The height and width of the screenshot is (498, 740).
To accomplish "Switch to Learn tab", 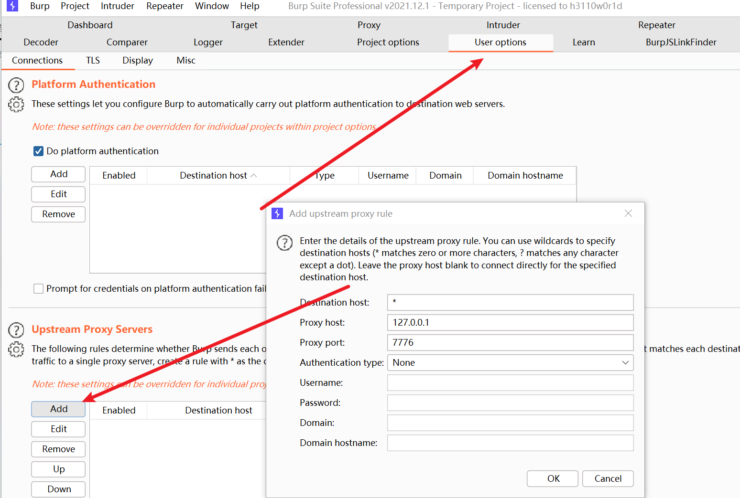I will (584, 42).
